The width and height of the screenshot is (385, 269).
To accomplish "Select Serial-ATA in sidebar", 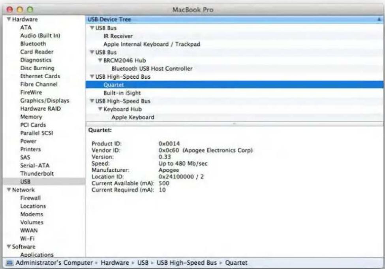I will [35, 166].
